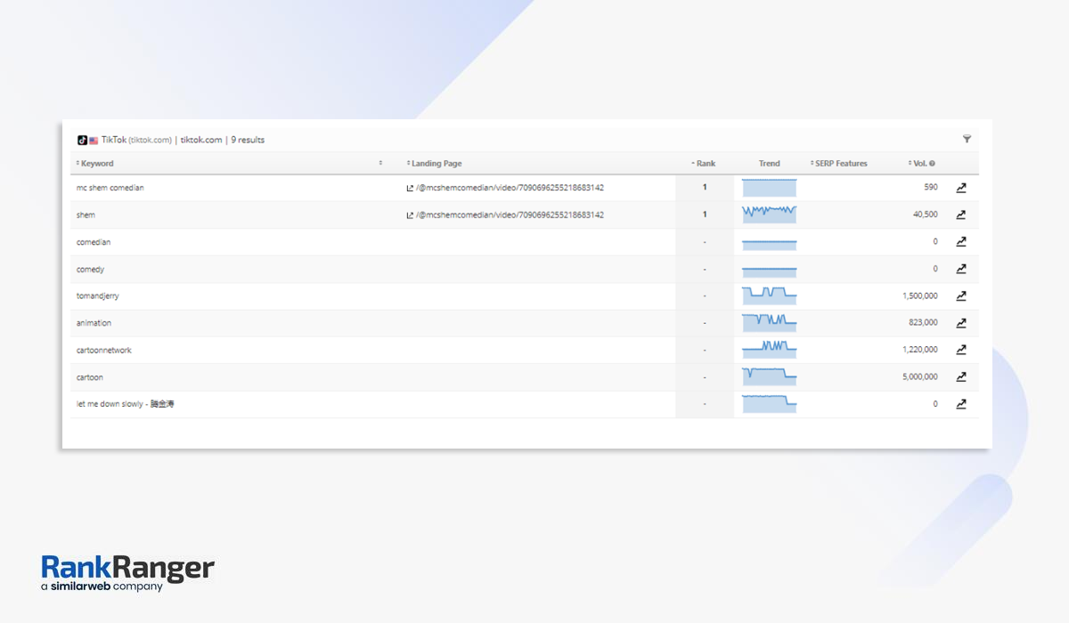This screenshot has width=1069, height=623.
Task: Click rank value 1 for mc shem comedian
Action: pyautogui.click(x=705, y=188)
